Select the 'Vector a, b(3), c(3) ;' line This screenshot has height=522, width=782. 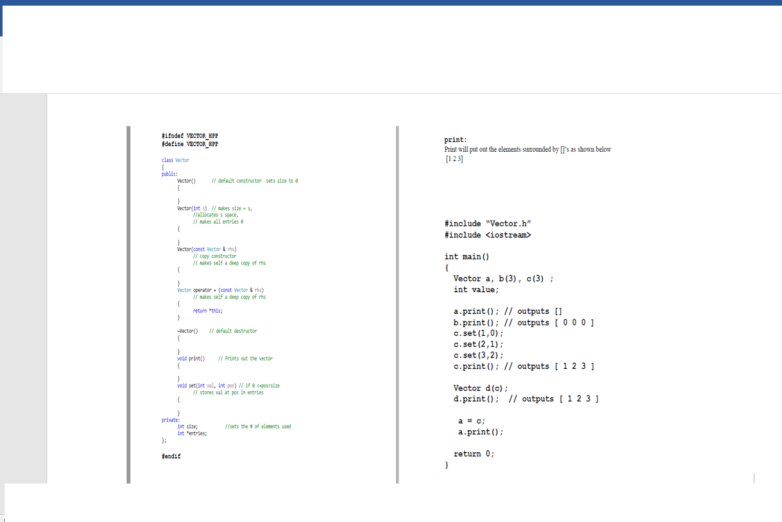pyautogui.click(x=503, y=279)
